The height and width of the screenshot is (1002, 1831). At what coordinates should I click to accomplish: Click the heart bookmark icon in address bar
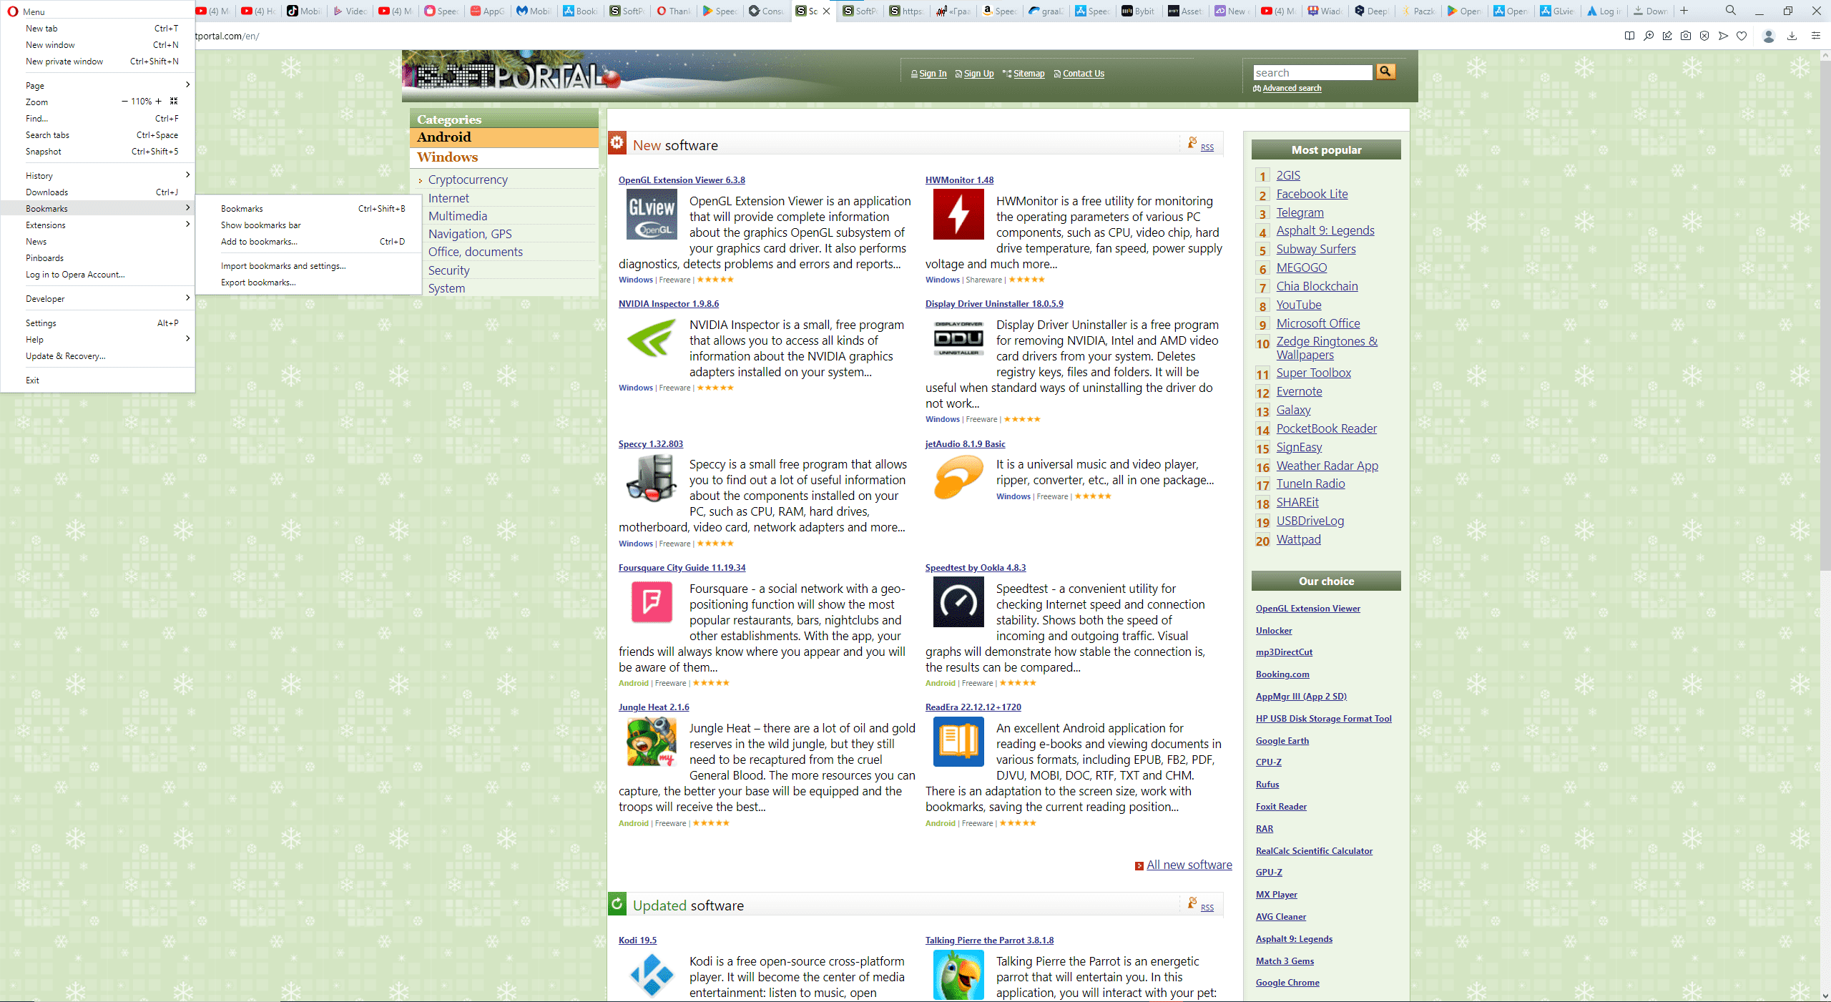coord(1742,36)
